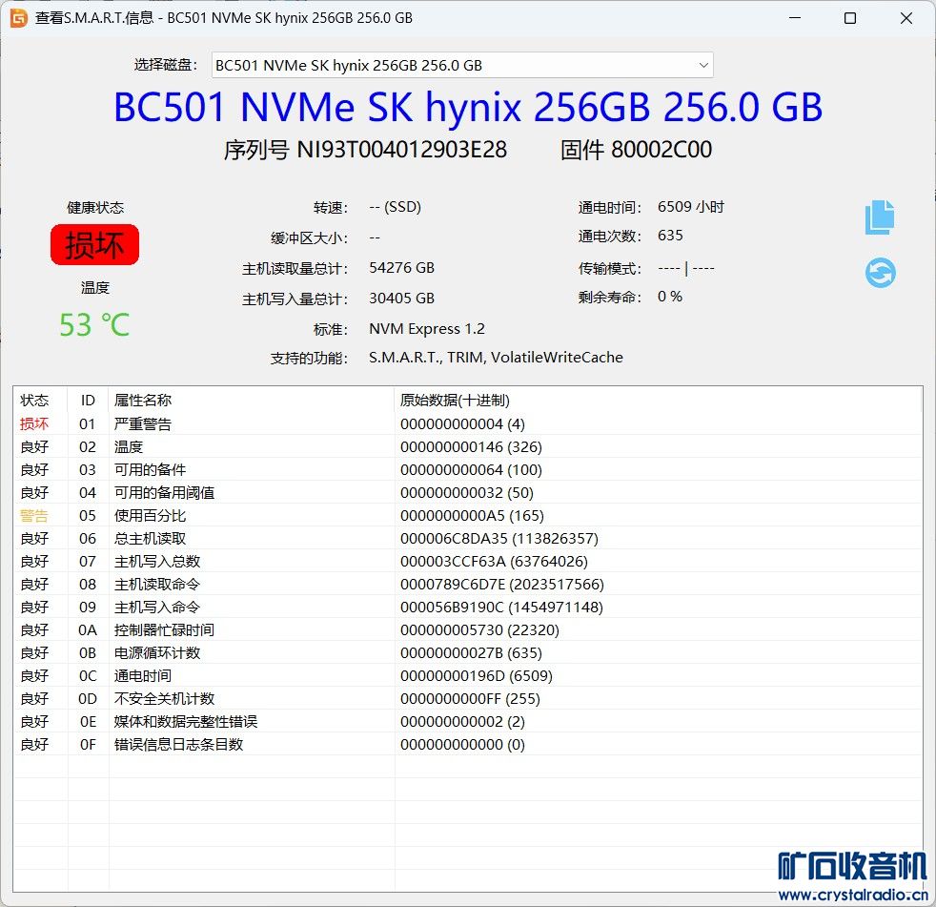Click the red 损坏 health status badge
This screenshot has height=907, width=936.
click(x=95, y=245)
